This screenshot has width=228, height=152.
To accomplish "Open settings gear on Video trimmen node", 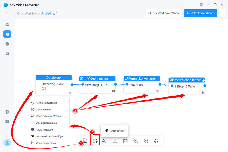I will [113, 91].
